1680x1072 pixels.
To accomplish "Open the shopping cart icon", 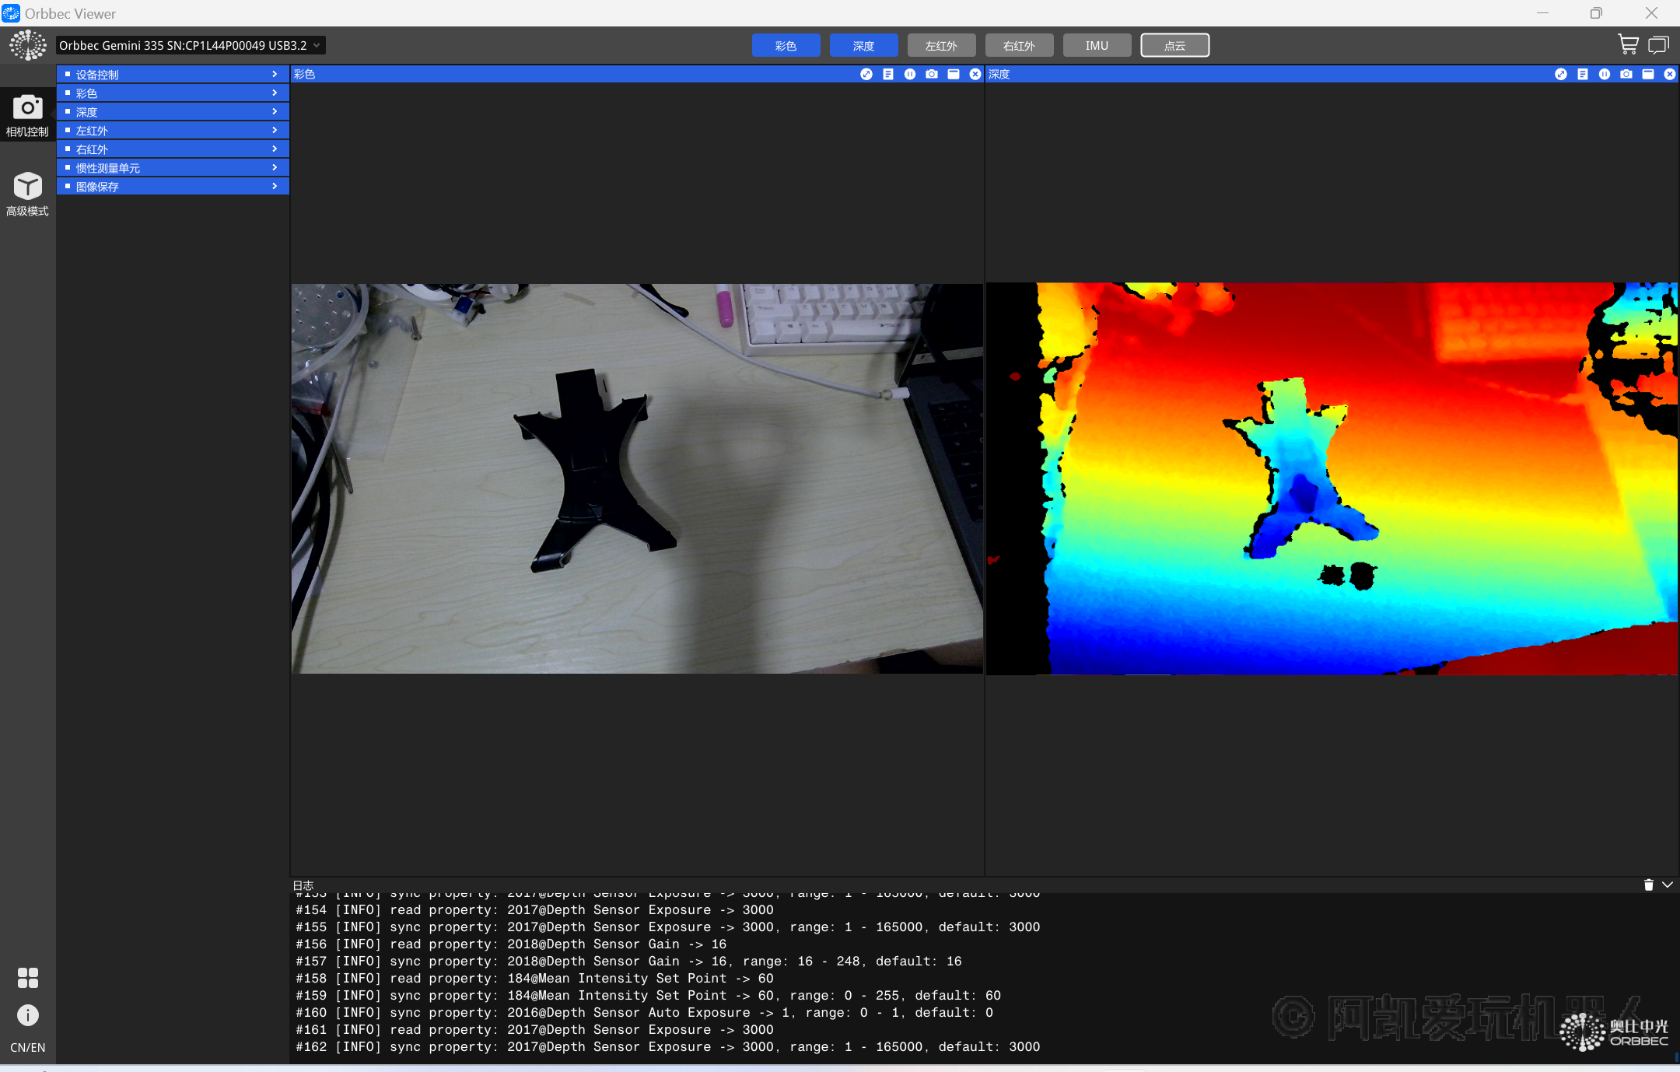I will tap(1627, 45).
